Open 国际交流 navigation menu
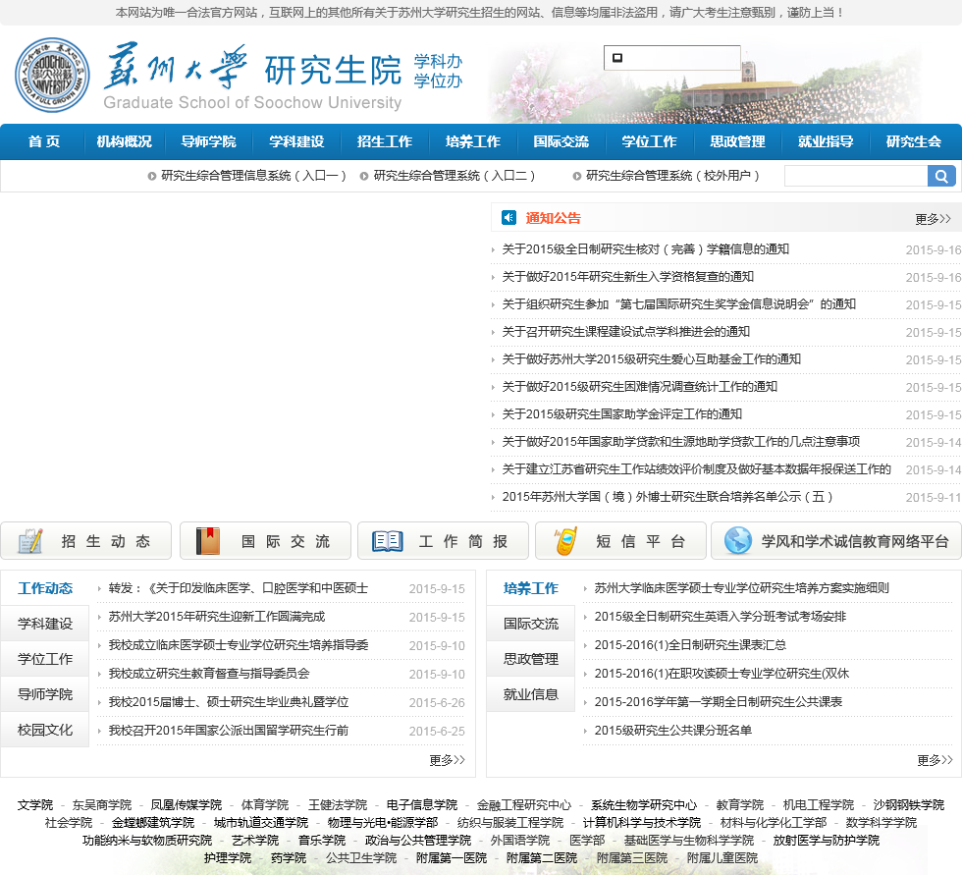962x875 pixels. point(561,141)
